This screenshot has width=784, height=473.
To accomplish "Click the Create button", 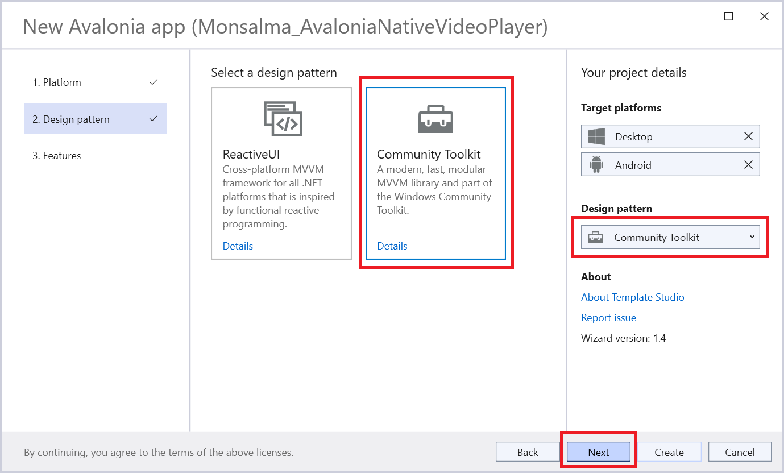I will [669, 452].
